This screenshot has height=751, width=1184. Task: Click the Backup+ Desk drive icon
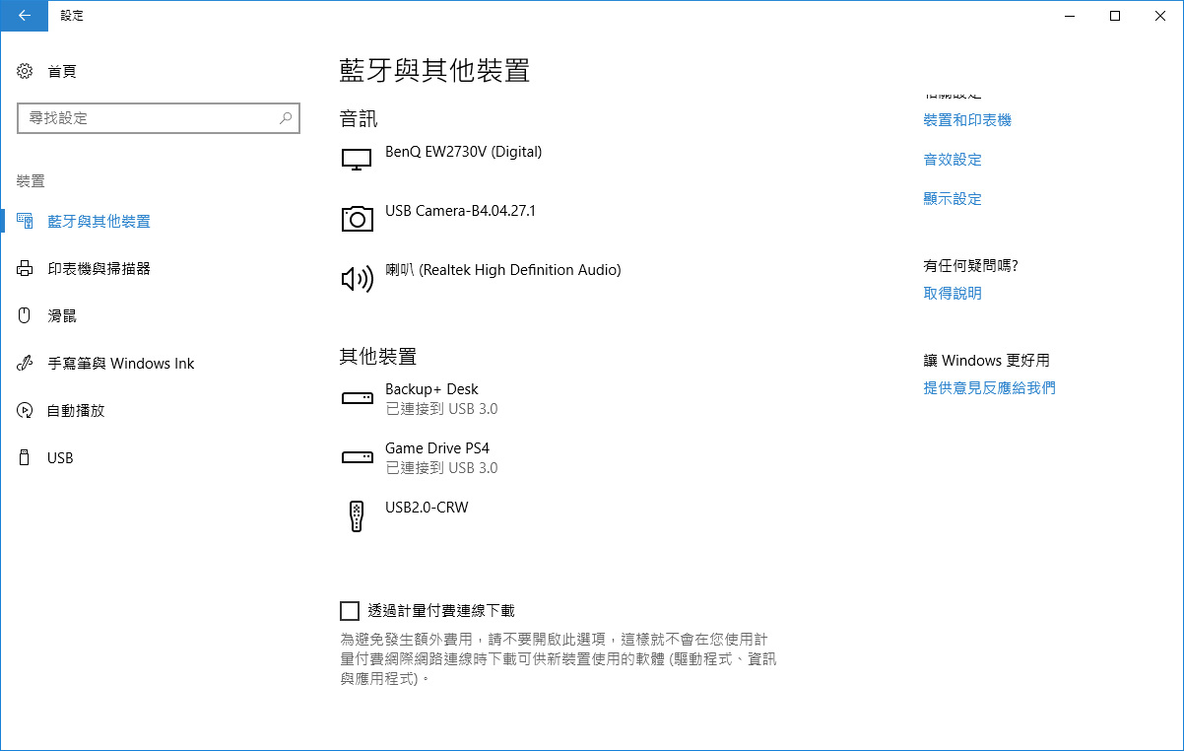(357, 398)
